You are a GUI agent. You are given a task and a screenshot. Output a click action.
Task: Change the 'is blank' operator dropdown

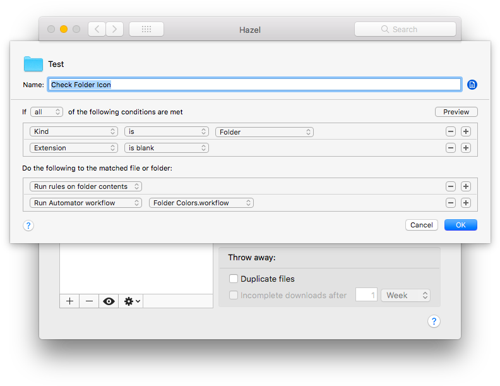167,148
